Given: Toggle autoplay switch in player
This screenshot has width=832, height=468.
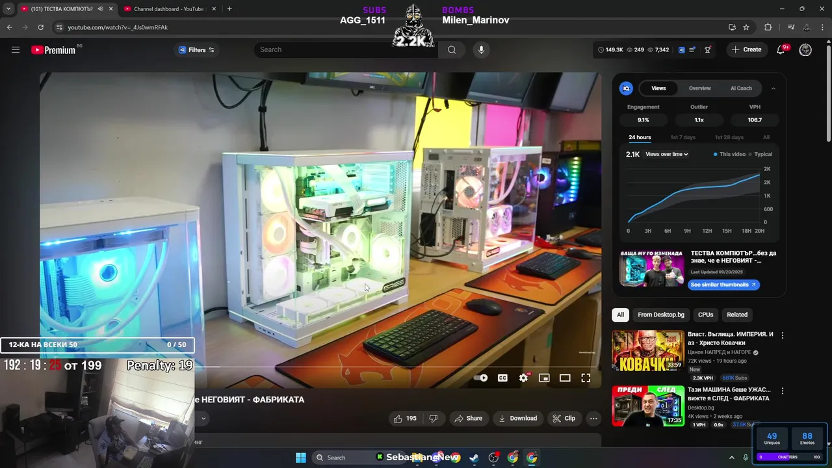Looking at the screenshot, I should click(x=481, y=378).
